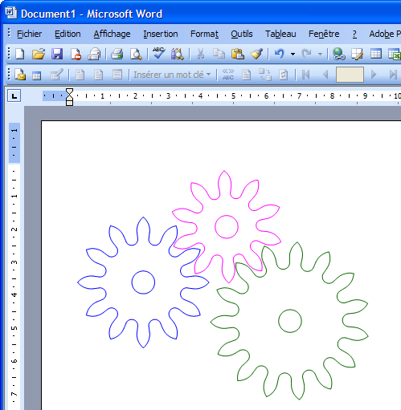The height and width of the screenshot is (410, 401).
Task: Click the New blank document icon
Action: [x=20, y=54]
